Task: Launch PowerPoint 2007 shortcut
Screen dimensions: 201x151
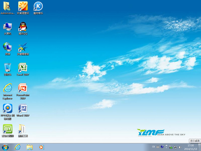Action: tap(23, 88)
